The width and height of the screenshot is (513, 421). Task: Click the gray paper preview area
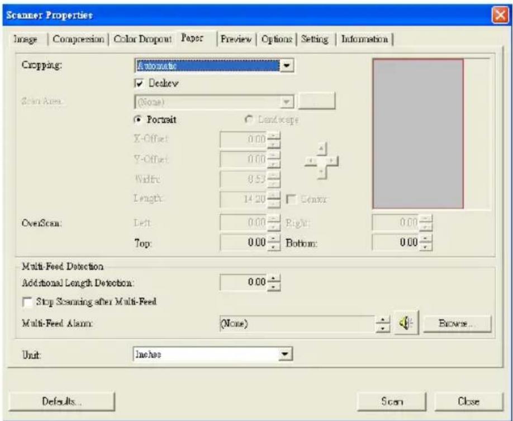point(418,133)
